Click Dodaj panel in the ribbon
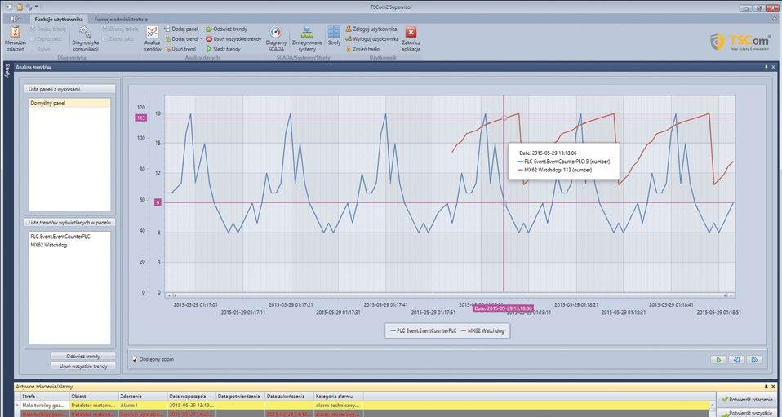Viewport: 782px width, 417px height. [x=181, y=29]
